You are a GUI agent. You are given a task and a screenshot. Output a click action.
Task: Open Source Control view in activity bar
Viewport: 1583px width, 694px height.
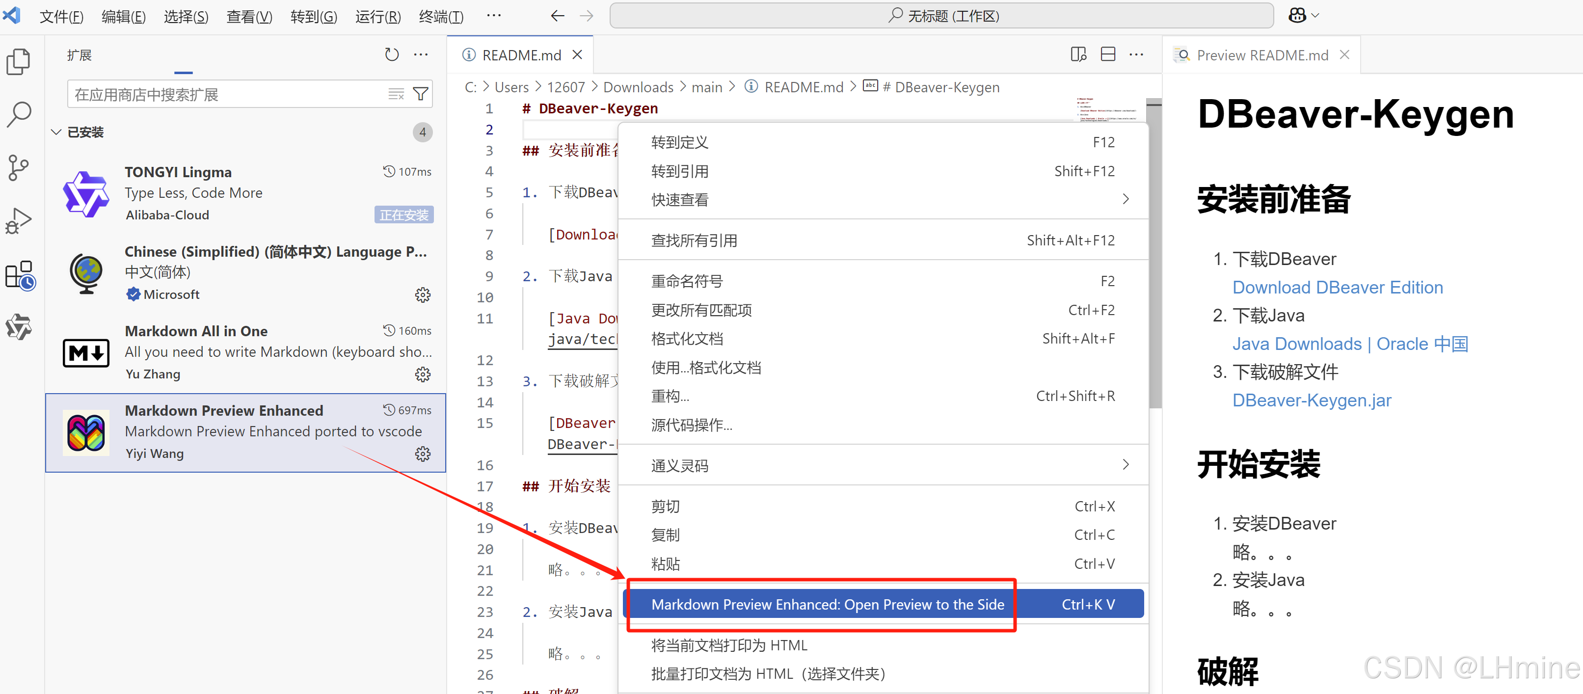[19, 167]
